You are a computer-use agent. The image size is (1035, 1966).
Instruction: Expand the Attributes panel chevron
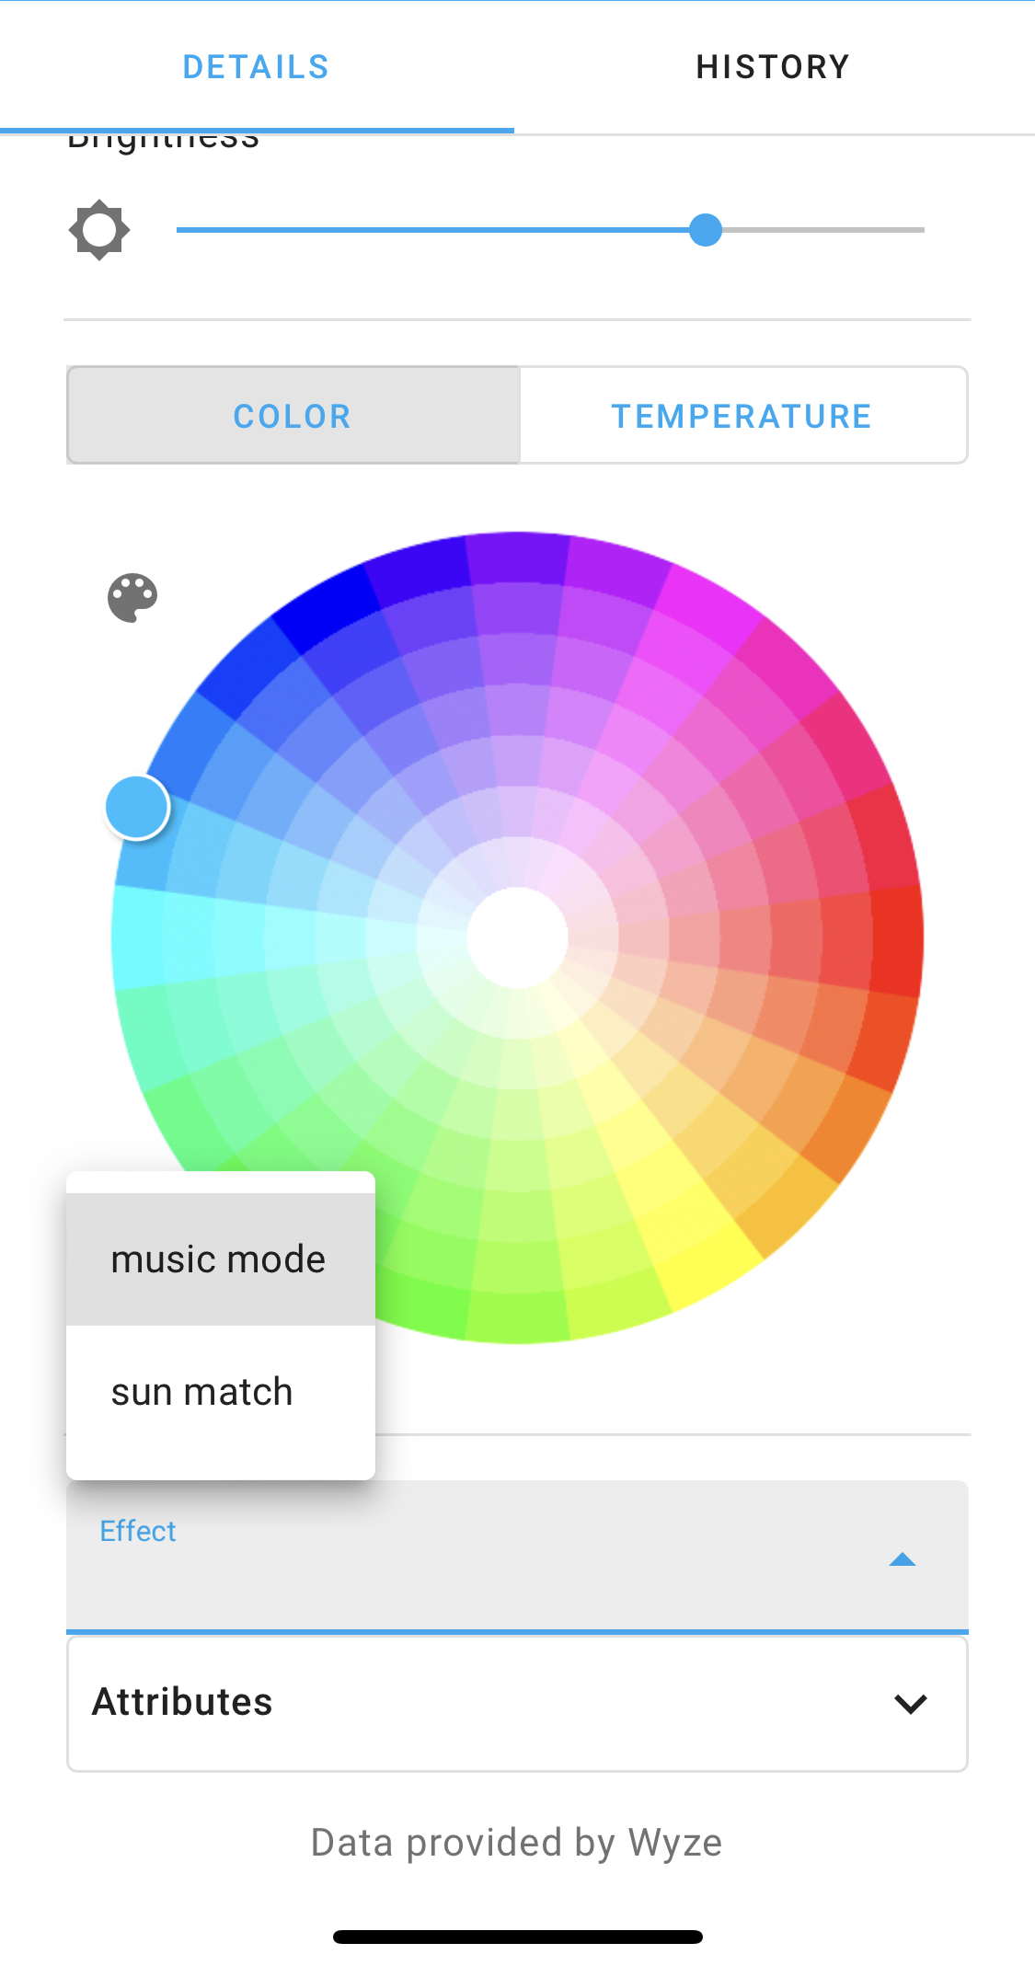(910, 1703)
